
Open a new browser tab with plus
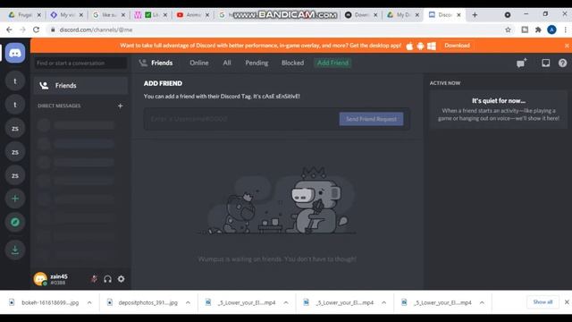click(x=475, y=15)
